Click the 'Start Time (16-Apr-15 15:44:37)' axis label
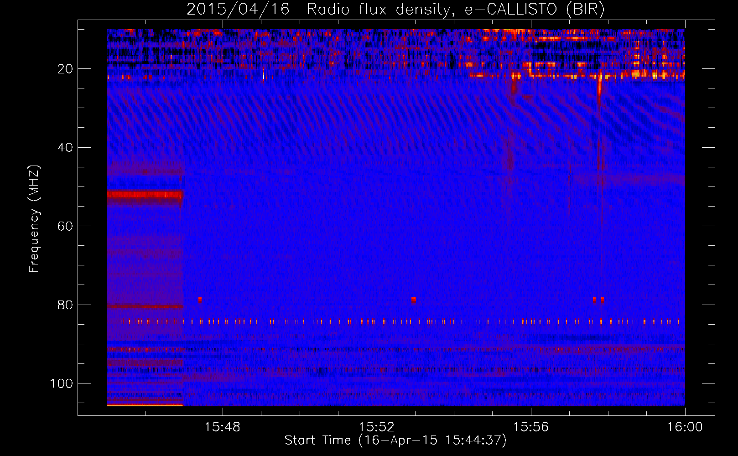This screenshot has width=738, height=456. pos(395,440)
